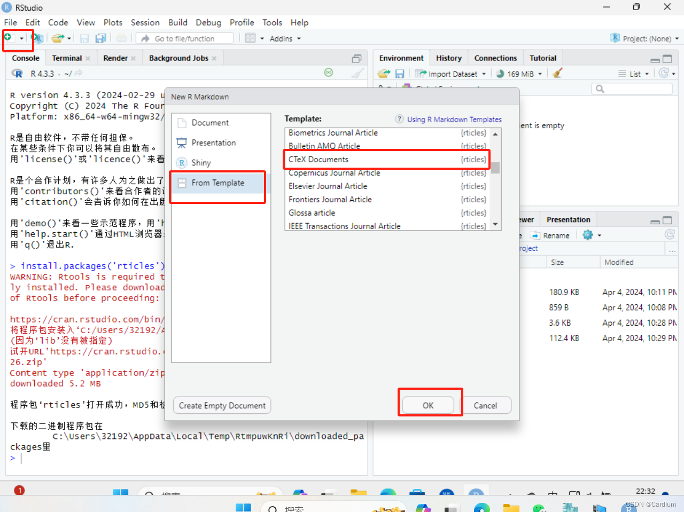Viewport: 684px width, 512px height.
Task: Refresh the Files pane listing
Action: pos(670,235)
